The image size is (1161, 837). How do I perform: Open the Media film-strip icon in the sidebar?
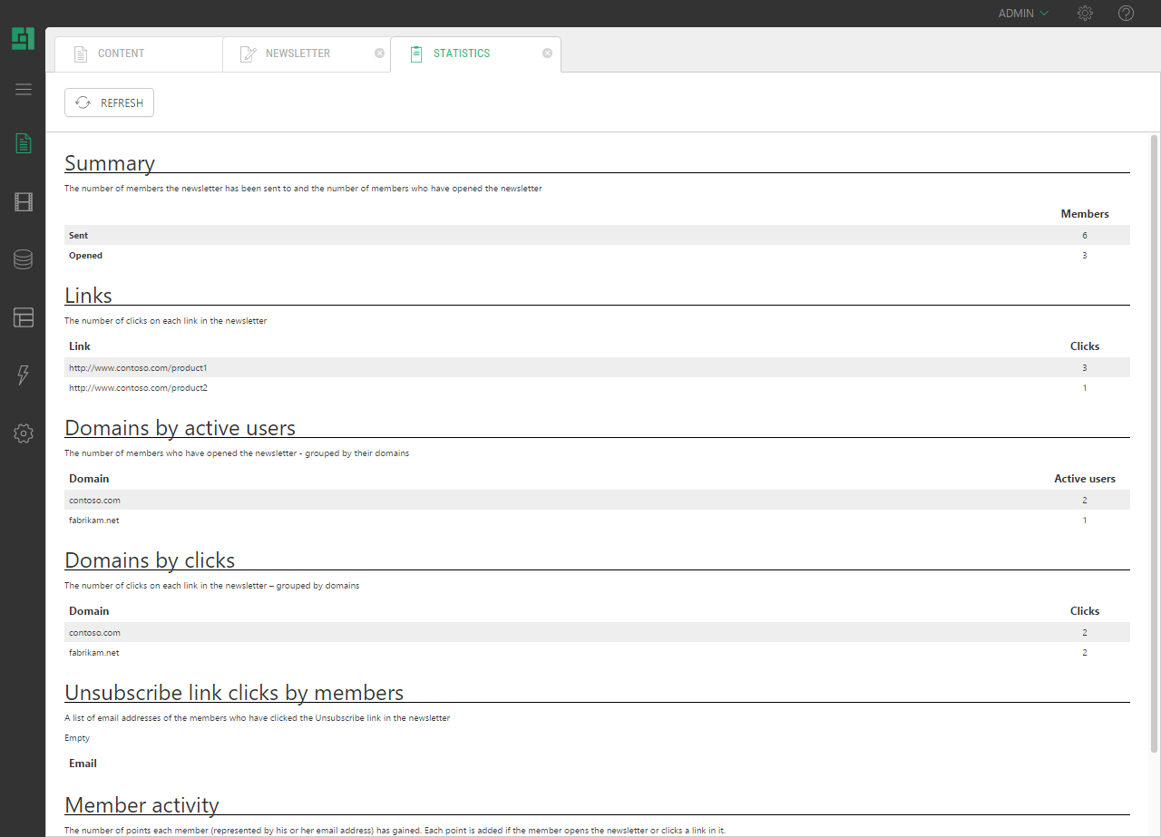pyautogui.click(x=24, y=201)
